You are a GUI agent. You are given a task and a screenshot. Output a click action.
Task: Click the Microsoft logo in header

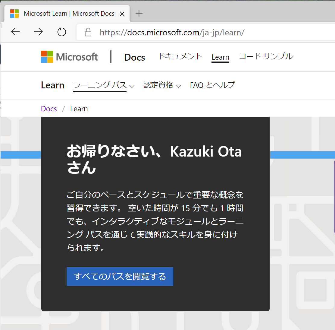(69, 57)
